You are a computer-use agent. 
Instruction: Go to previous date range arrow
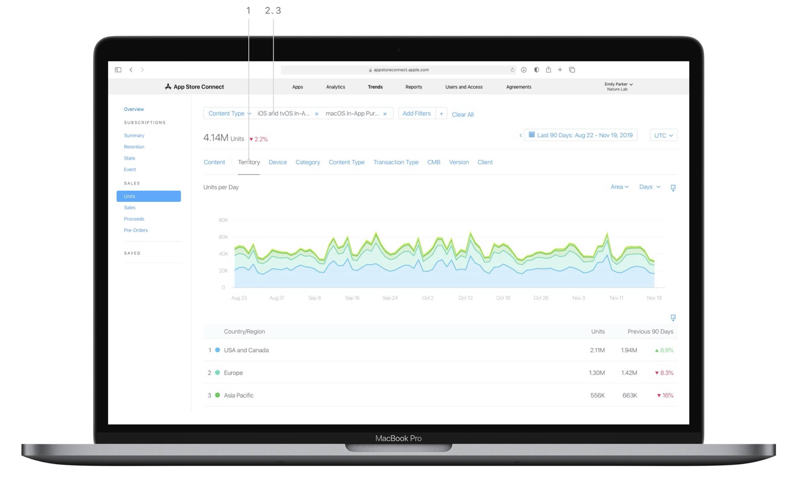pyautogui.click(x=520, y=135)
